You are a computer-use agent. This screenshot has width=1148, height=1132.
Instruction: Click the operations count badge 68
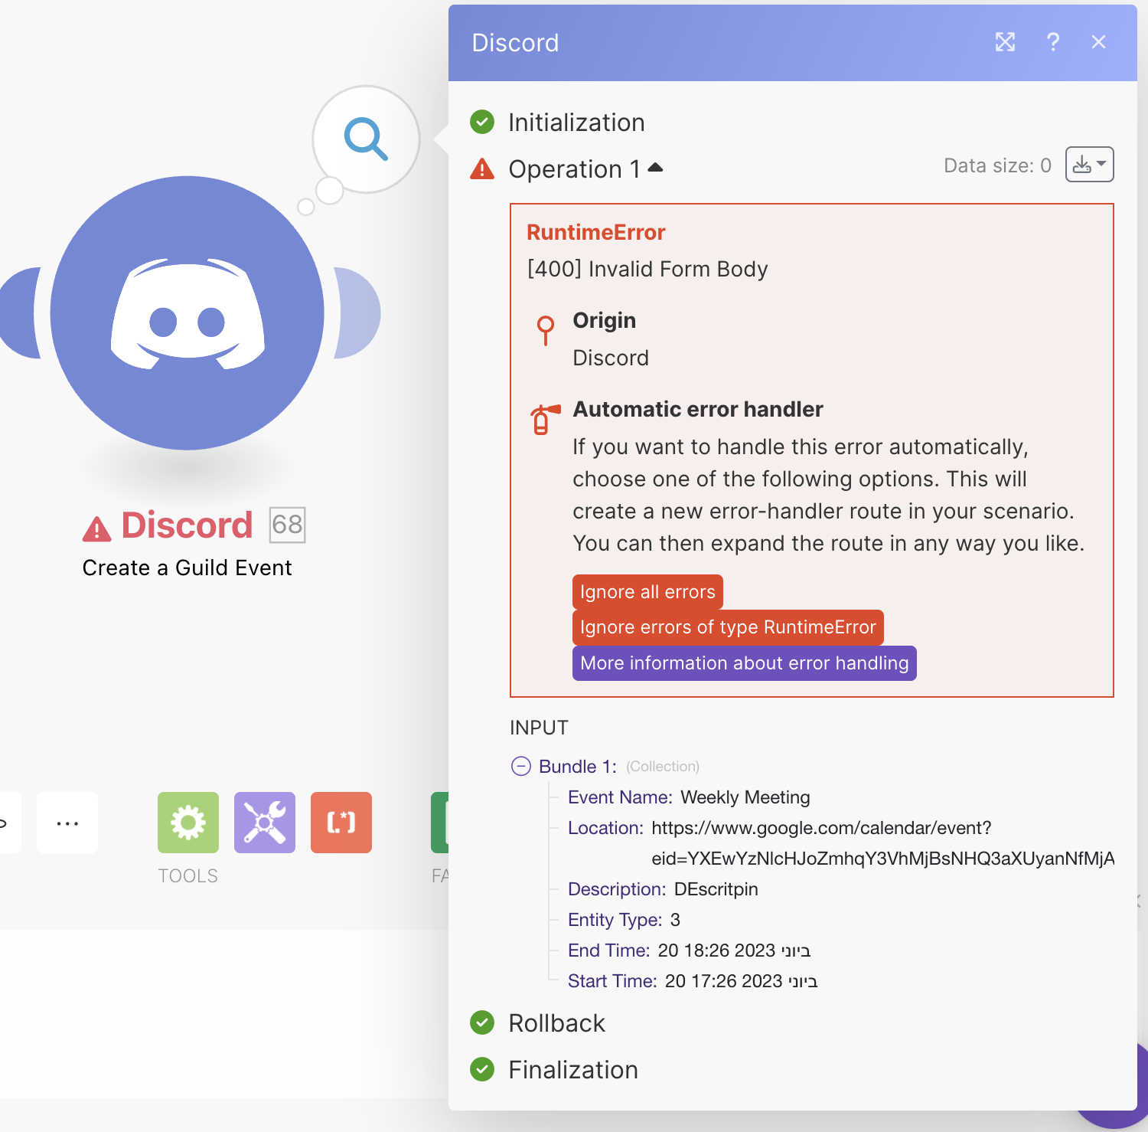coord(288,525)
